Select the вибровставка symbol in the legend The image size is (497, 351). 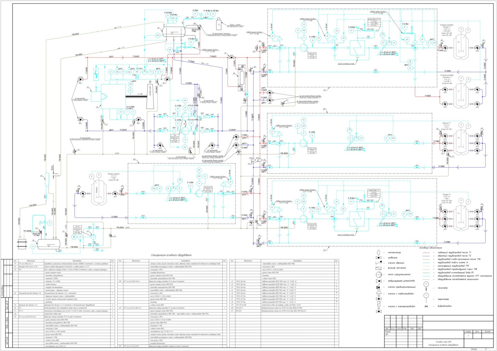[426, 306]
